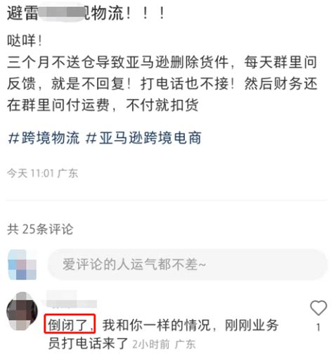The height and width of the screenshot is (354, 333).
Task: Click the 哒咩! line in the post
Action: coord(25,41)
